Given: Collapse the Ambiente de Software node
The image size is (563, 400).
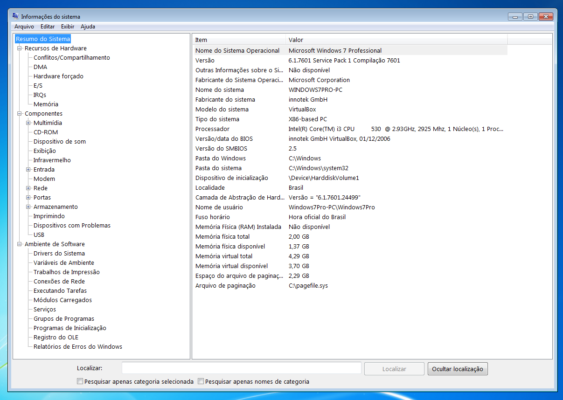Looking at the screenshot, I should coord(20,244).
